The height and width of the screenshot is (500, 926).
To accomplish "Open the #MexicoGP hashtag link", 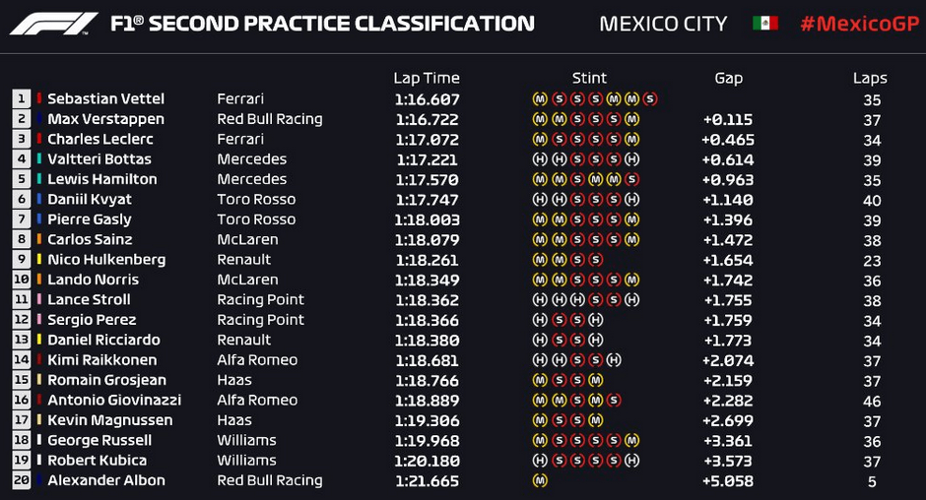I will coord(860,24).
